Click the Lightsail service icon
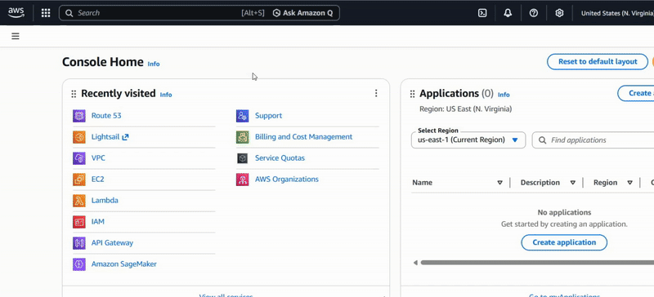This screenshot has width=654, height=297. 79,137
